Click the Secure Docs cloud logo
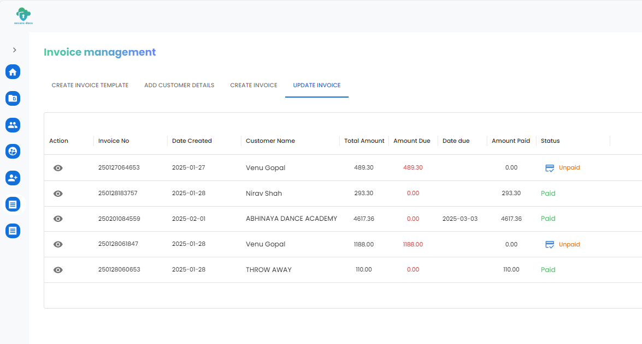 [x=23, y=16]
